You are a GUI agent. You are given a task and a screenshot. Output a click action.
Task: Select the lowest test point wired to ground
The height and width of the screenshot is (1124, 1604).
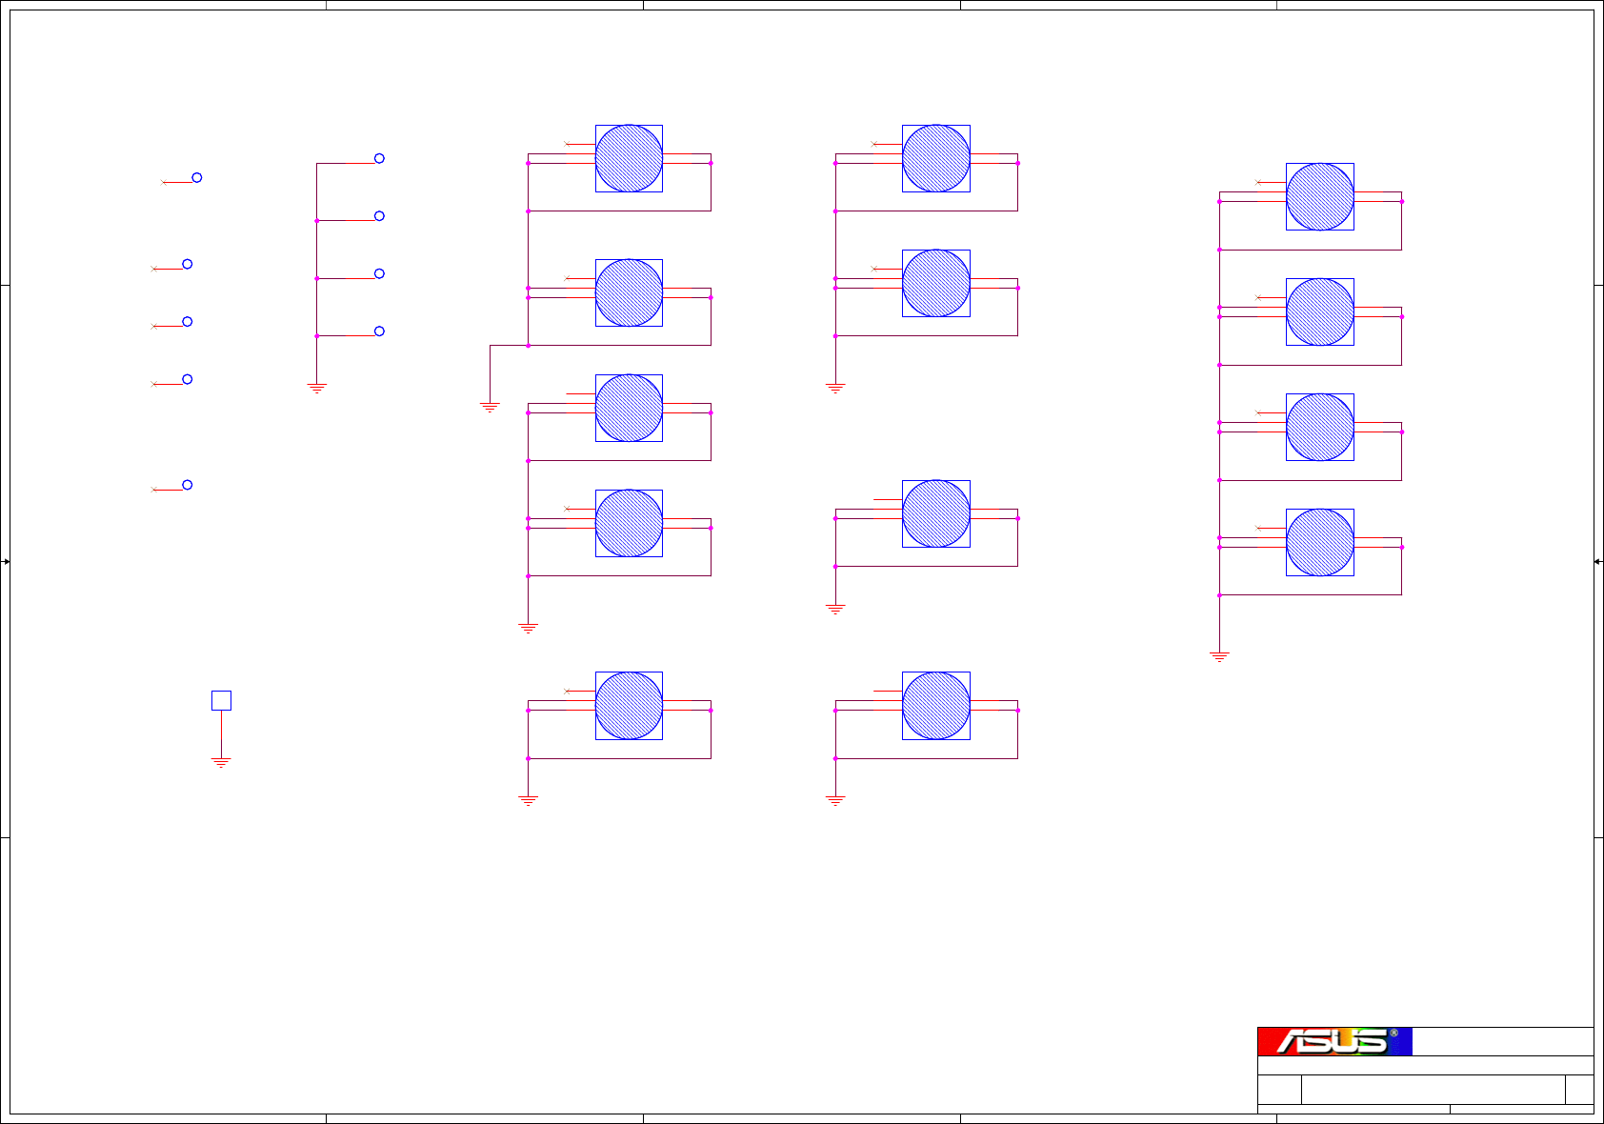coord(379,331)
